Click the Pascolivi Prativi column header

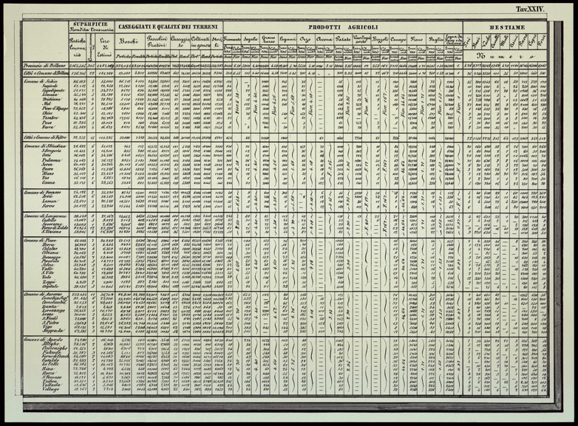158,41
